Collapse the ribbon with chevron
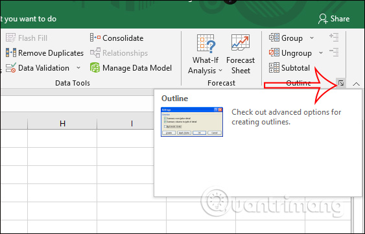 pyautogui.click(x=356, y=84)
